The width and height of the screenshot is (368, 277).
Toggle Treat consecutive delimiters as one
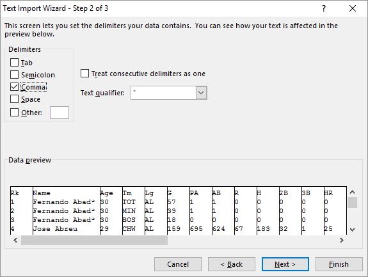84,73
